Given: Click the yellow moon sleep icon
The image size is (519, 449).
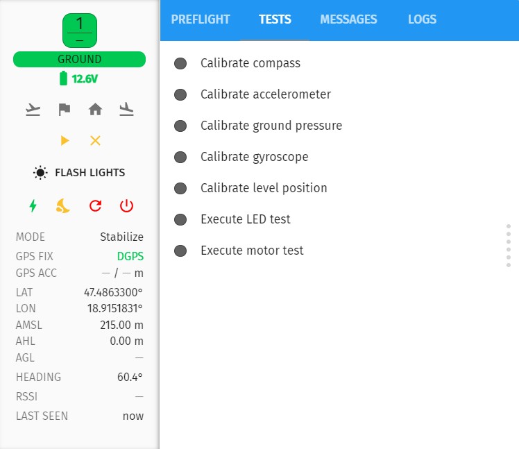Looking at the screenshot, I should click(62, 205).
